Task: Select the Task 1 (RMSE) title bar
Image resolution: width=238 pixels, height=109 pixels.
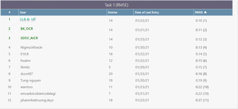Action: click(116, 5)
